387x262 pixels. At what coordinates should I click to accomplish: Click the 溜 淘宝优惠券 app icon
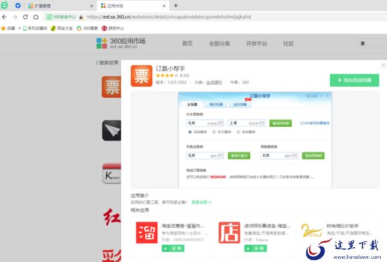coord(146,232)
